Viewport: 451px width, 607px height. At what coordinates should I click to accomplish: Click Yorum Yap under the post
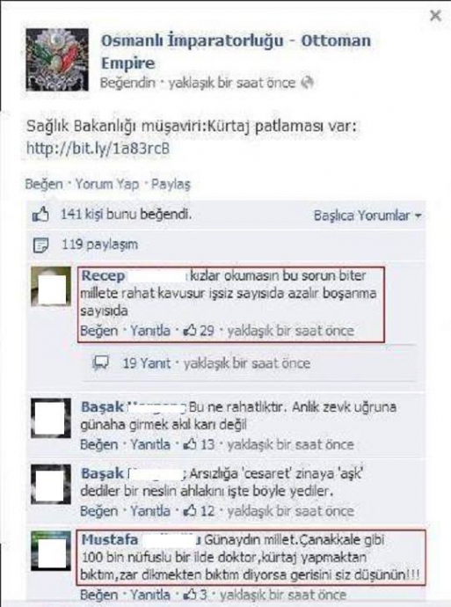(x=106, y=184)
